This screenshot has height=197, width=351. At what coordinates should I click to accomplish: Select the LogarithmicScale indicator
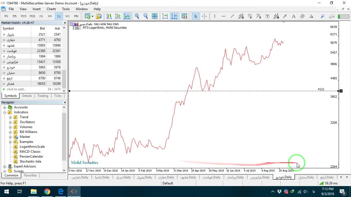coord(32,147)
